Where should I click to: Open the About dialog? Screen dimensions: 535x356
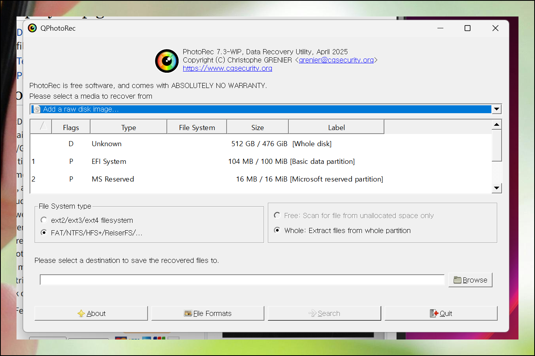[x=91, y=313]
